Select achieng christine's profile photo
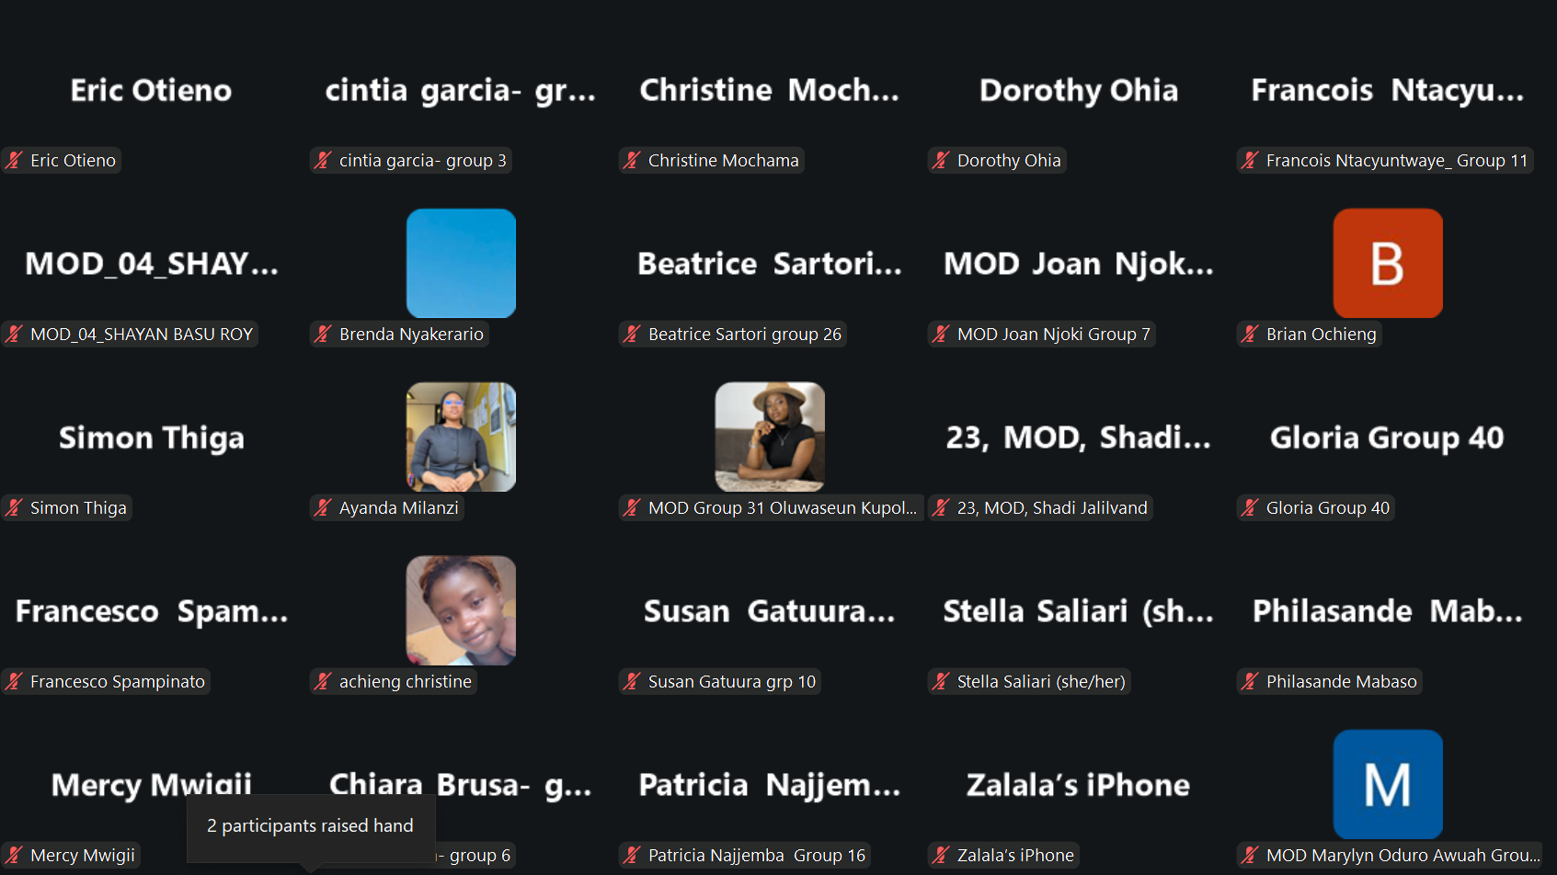Viewport: 1557px width, 875px height. click(461, 610)
